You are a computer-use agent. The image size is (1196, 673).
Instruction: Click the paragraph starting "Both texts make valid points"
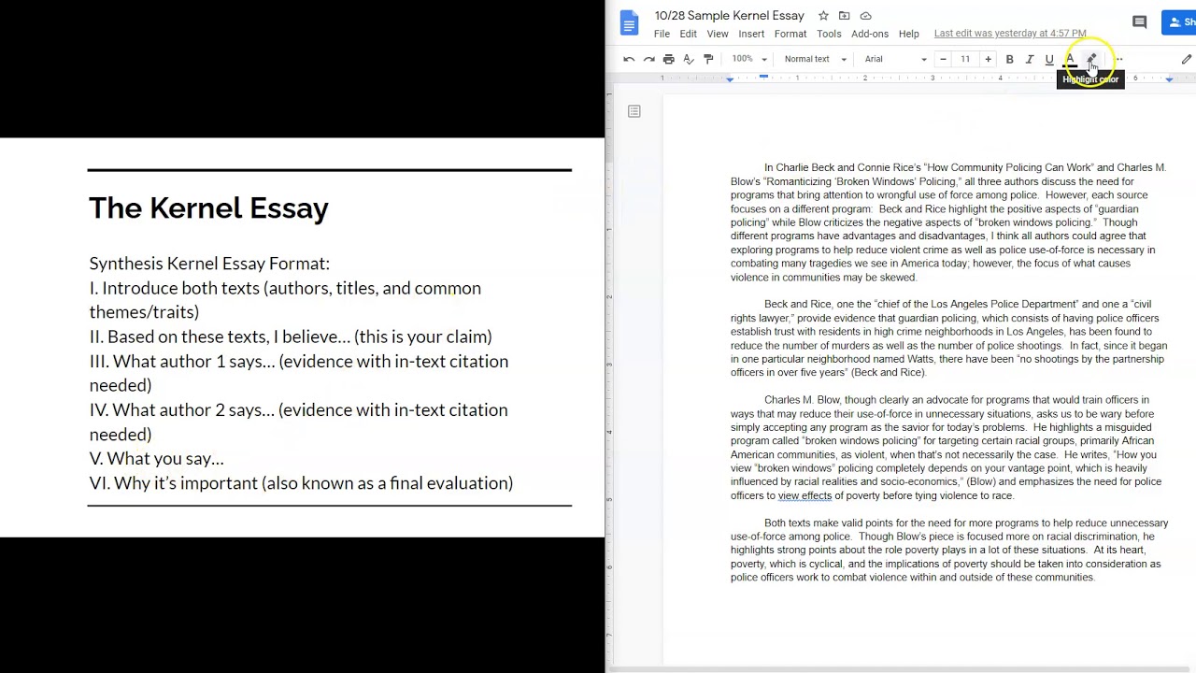(949, 551)
